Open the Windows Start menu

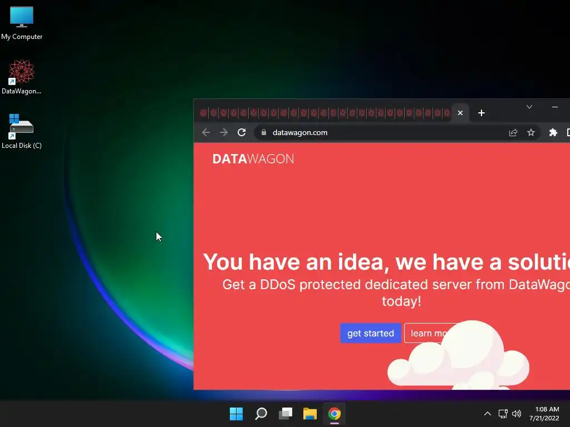[236, 414]
